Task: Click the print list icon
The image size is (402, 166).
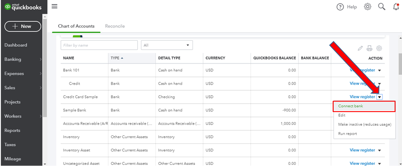Action: coord(369,48)
